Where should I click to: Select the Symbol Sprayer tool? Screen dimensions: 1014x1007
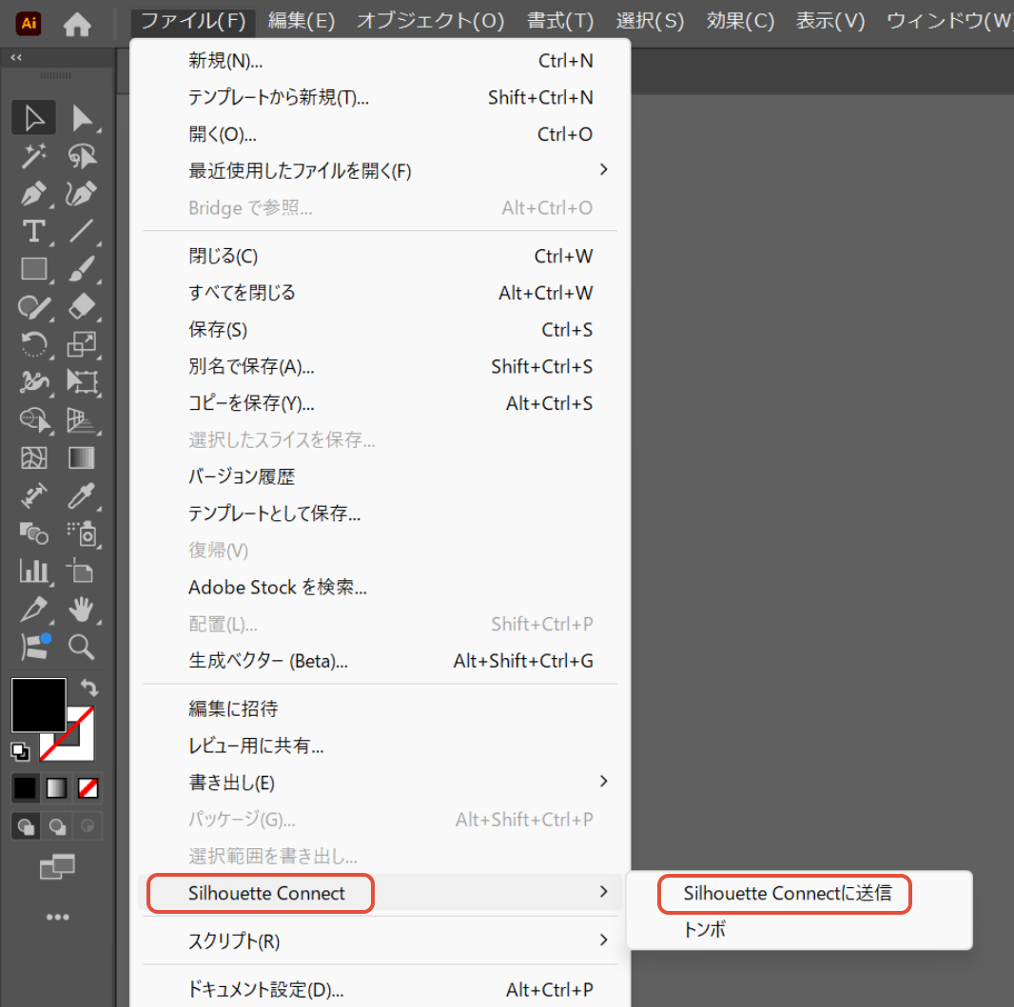[x=82, y=533]
